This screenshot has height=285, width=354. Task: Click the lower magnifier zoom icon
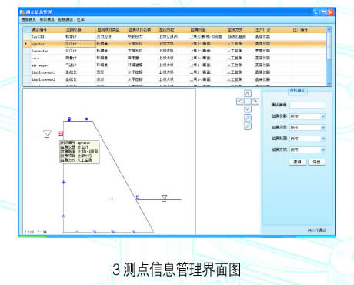(x=248, y=126)
